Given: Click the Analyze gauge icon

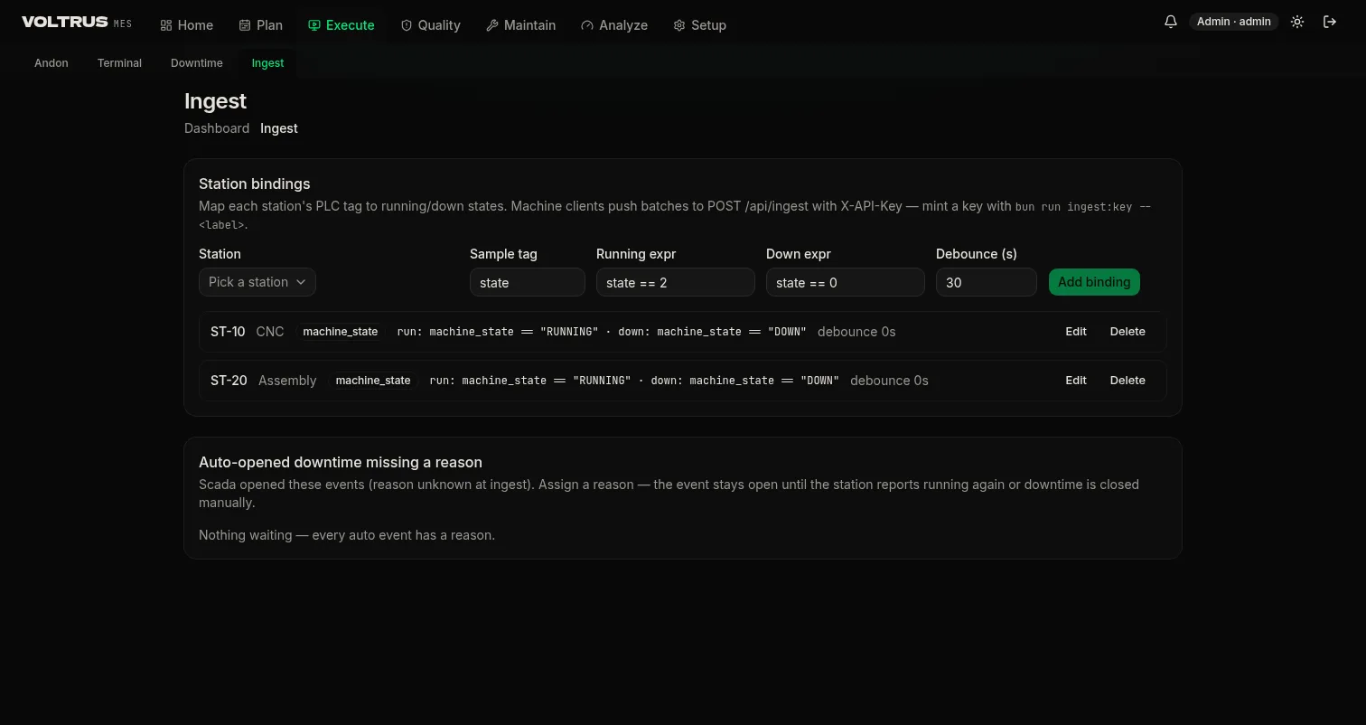Looking at the screenshot, I should pos(587,25).
